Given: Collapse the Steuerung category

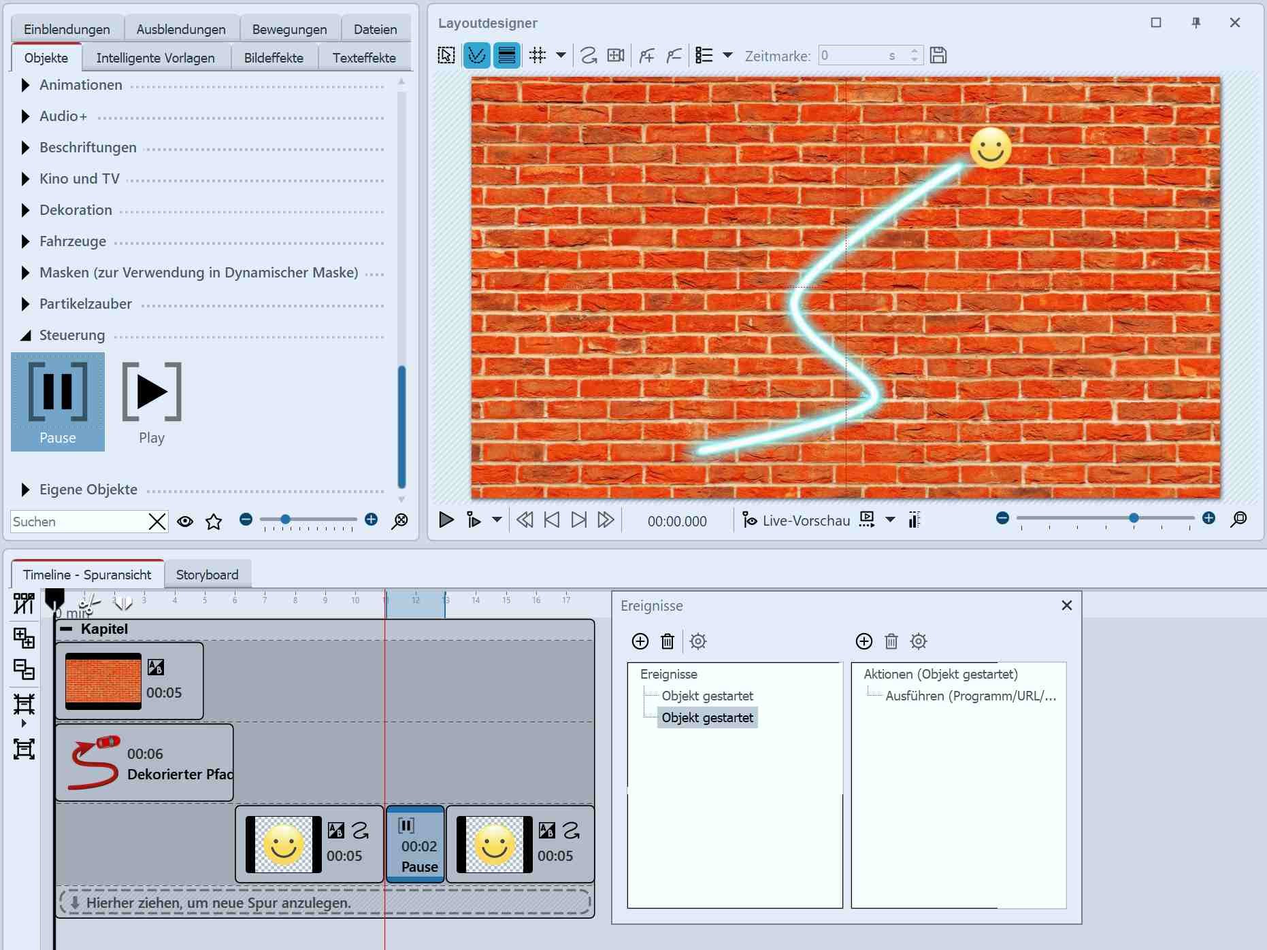Looking at the screenshot, I should [x=26, y=335].
